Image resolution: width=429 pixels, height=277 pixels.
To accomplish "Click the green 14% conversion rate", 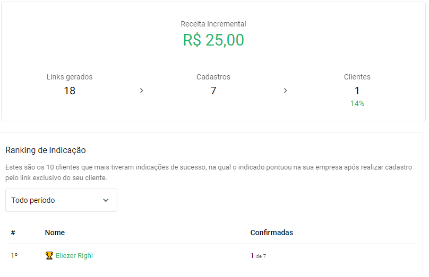I will [x=357, y=103].
